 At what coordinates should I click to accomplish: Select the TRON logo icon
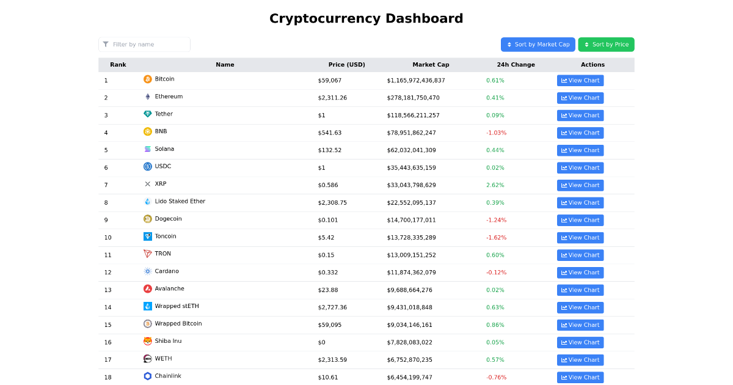point(147,254)
